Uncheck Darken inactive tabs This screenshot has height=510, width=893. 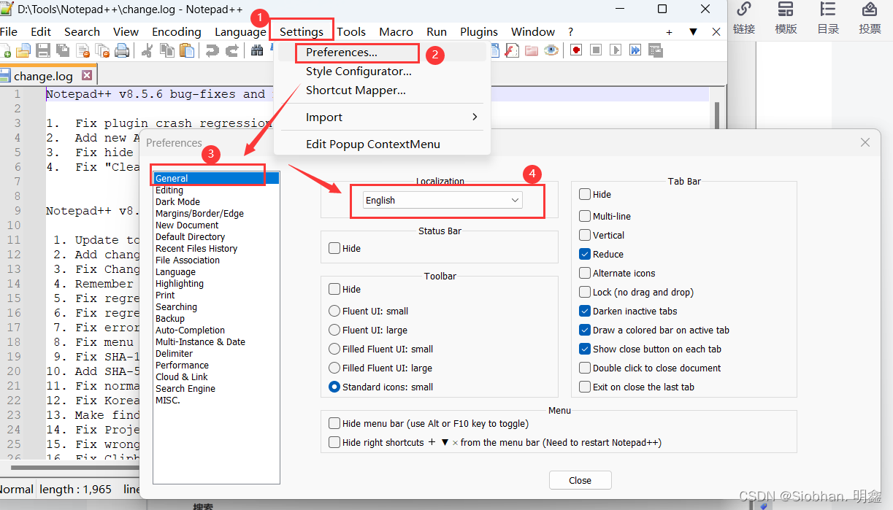pos(585,311)
